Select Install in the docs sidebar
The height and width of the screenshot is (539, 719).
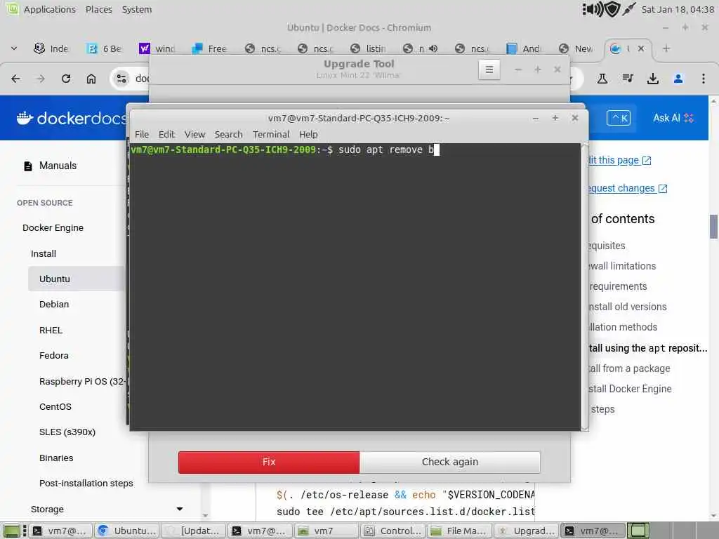[43, 253]
